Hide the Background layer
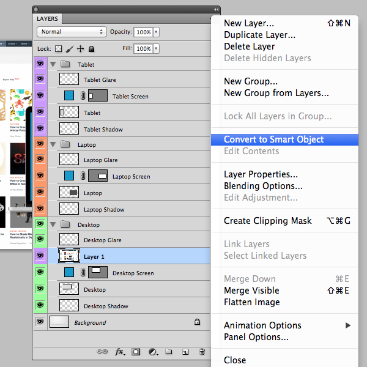 tap(40, 322)
